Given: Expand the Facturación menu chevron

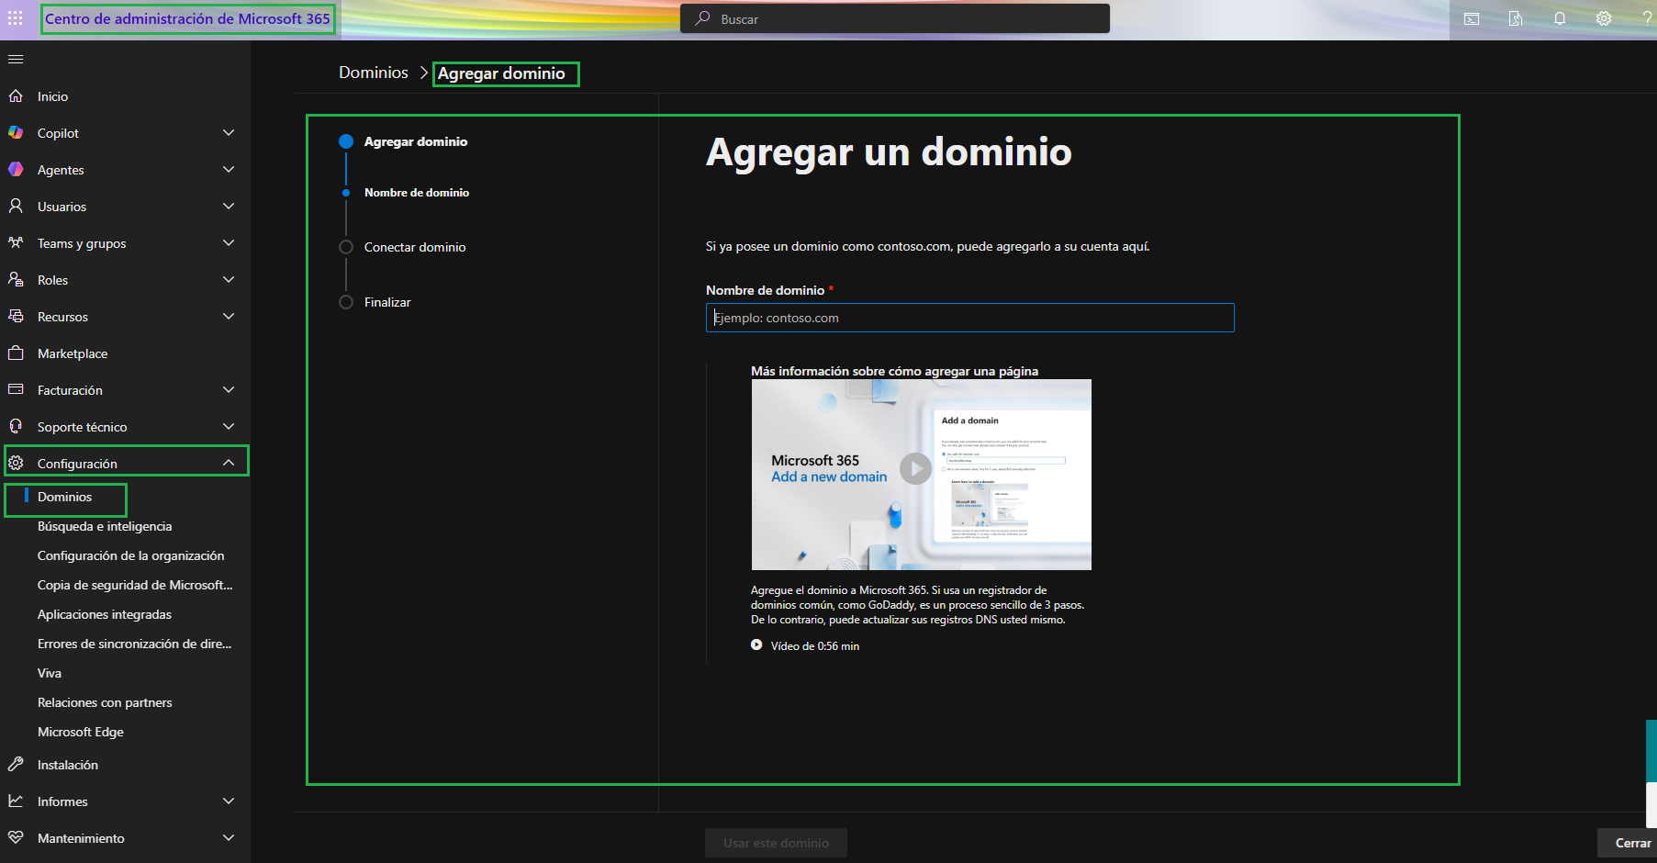Looking at the screenshot, I should click(x=229, y=390).
